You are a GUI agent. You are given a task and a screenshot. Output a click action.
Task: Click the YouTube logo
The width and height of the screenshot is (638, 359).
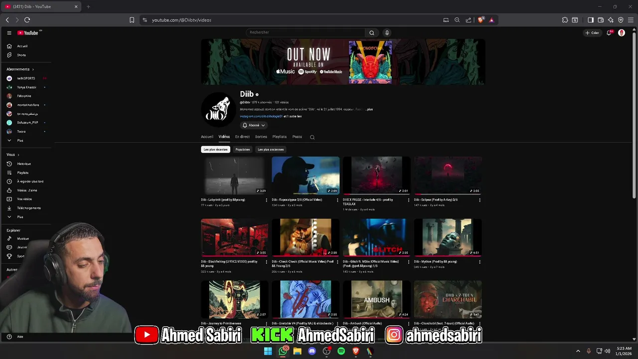[28, 33]
